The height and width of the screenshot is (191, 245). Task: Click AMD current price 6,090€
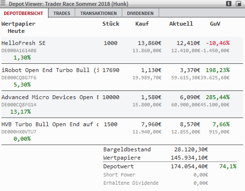(190, 97)
